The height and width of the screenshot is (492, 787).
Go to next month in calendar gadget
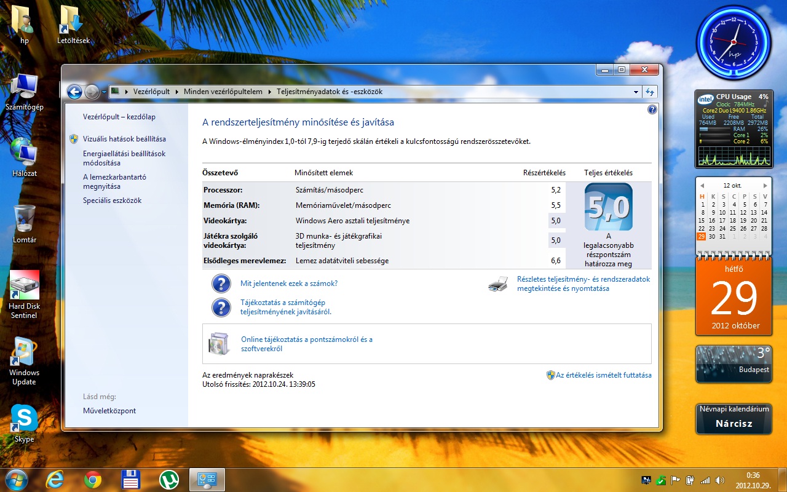pos(765,185)
